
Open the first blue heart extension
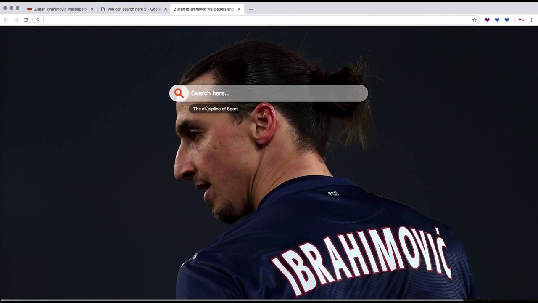(497, 20)
